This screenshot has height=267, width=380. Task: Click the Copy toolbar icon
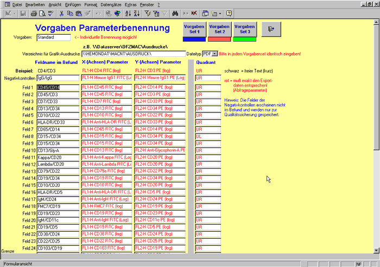tap(70, 14)
